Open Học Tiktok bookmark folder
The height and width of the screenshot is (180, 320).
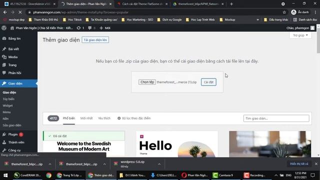[72, 20]
